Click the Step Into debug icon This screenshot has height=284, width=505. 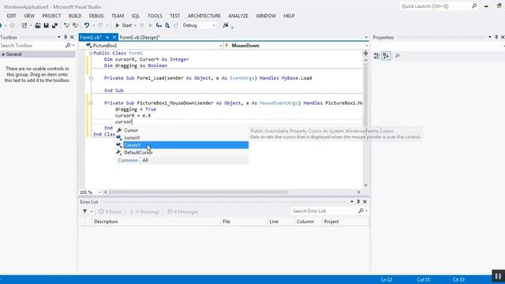(x=159, y=25)
